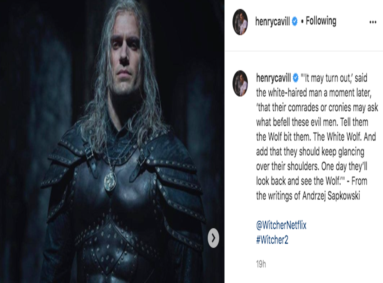Image resolution: width=383 pixels, height=283 pixels.
Task: Click the main post photo
Action: (112, 141)
